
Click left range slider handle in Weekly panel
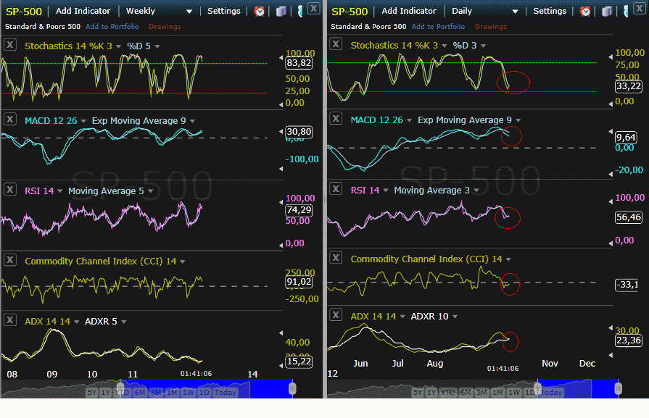(x=120, y=388)
